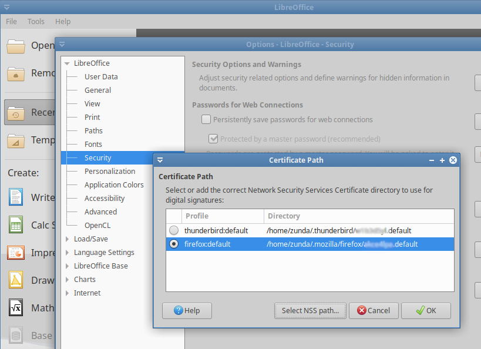Screen dimensions: 481x349
Task: Close the Certificate Path dialog
Action: click(453, 160)
